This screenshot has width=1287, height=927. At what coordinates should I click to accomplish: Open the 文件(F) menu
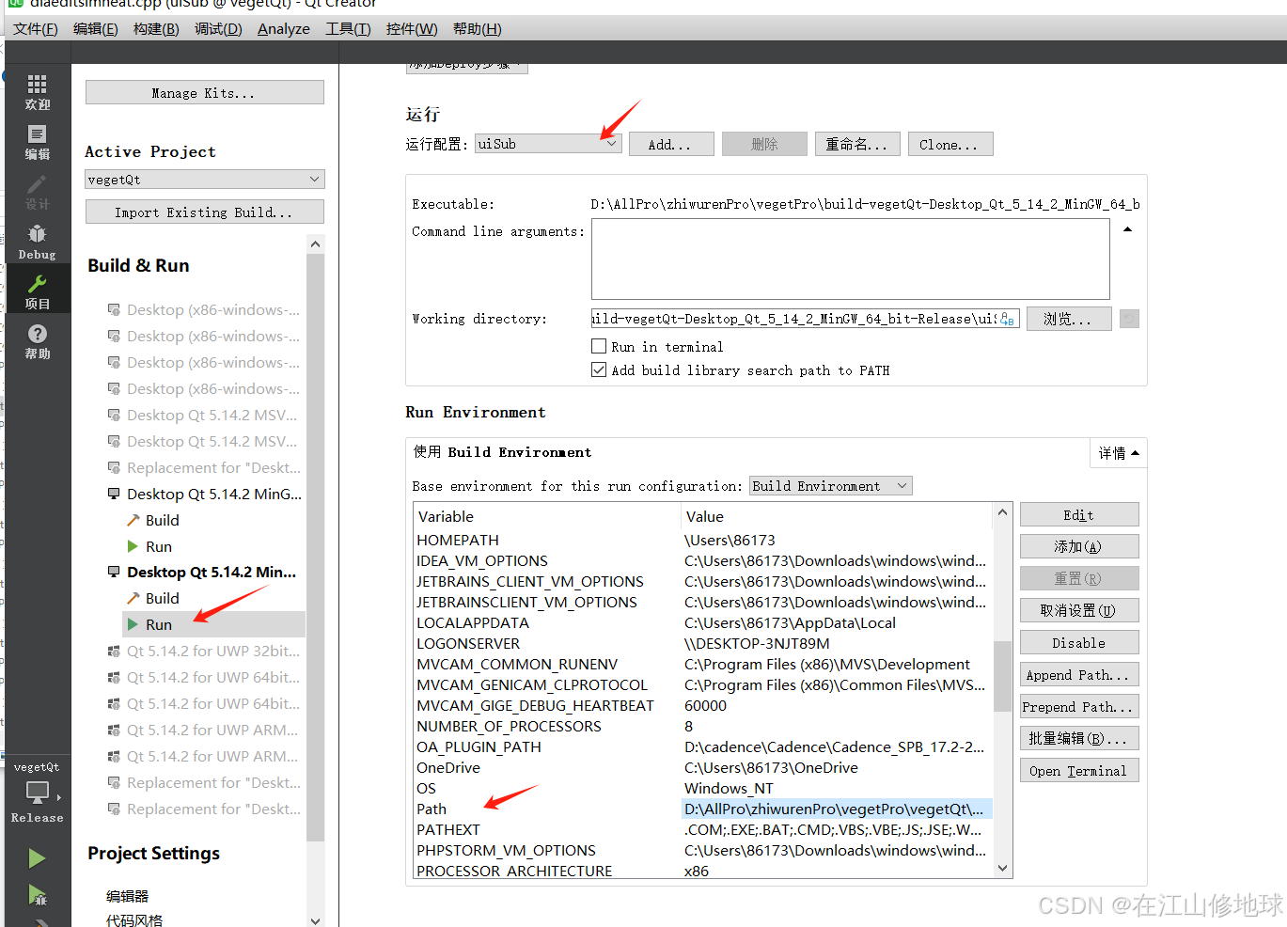pyautogui.click(x=36, y=28)
